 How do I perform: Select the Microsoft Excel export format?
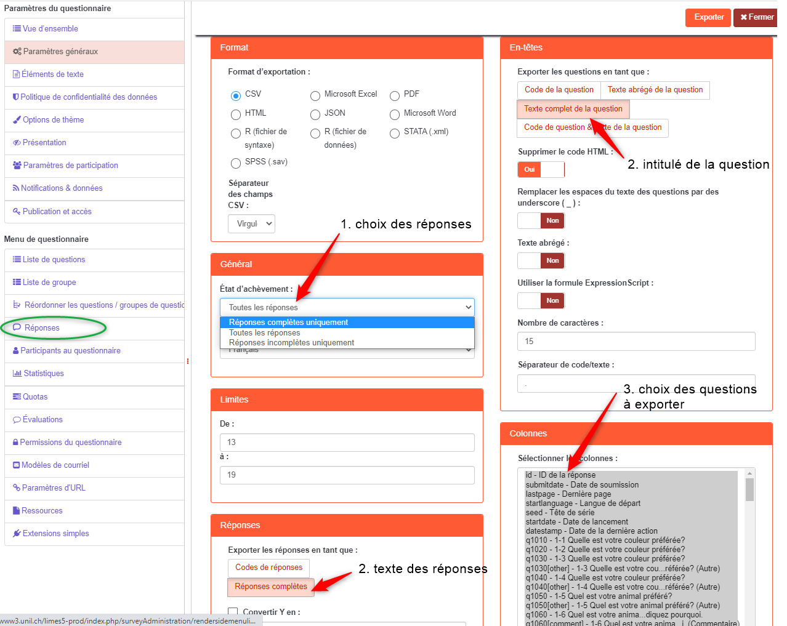click(x=315, y=95)
